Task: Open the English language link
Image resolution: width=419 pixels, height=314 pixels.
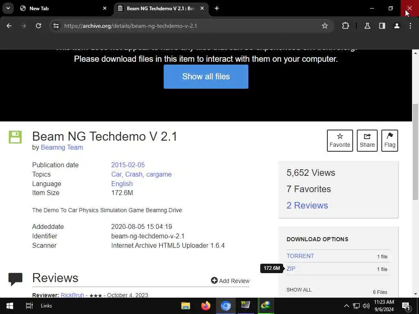Action: click(122, 184)
